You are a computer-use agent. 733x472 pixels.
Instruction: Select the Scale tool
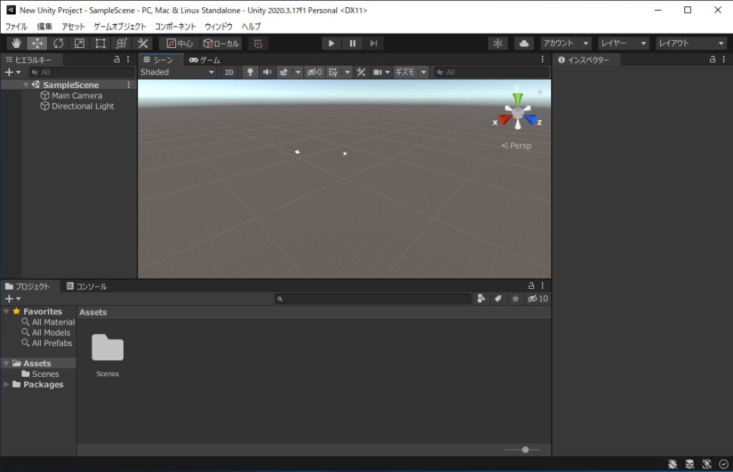(x=79, y=44)
